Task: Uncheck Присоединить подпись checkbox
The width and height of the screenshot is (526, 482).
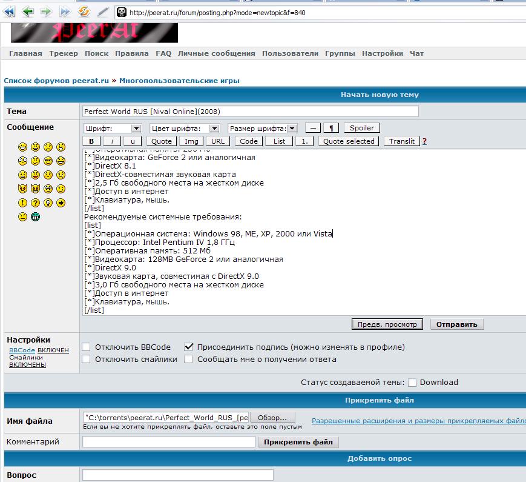Action: pyautogui.click(x=188, y=347)
